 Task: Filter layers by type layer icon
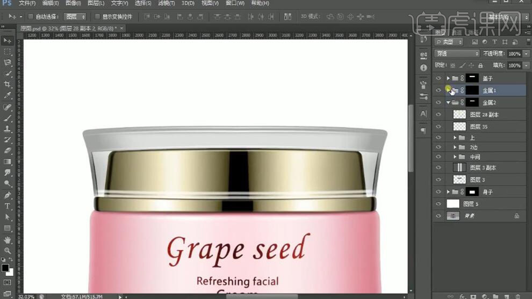point(495,42)
